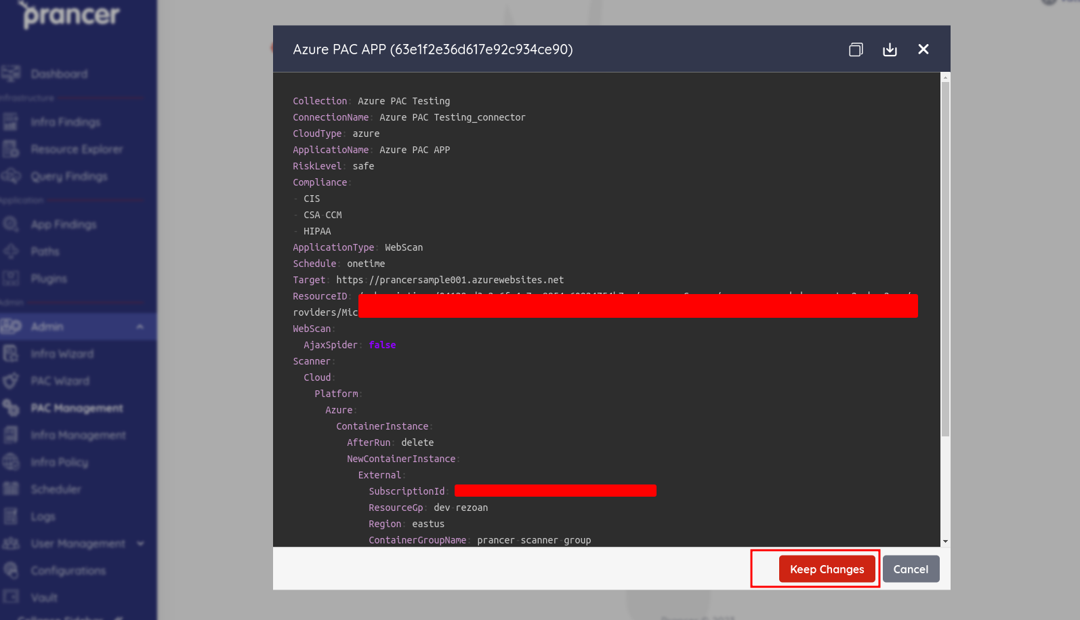Click the config editor vertical scrollbar

[945, 257]
